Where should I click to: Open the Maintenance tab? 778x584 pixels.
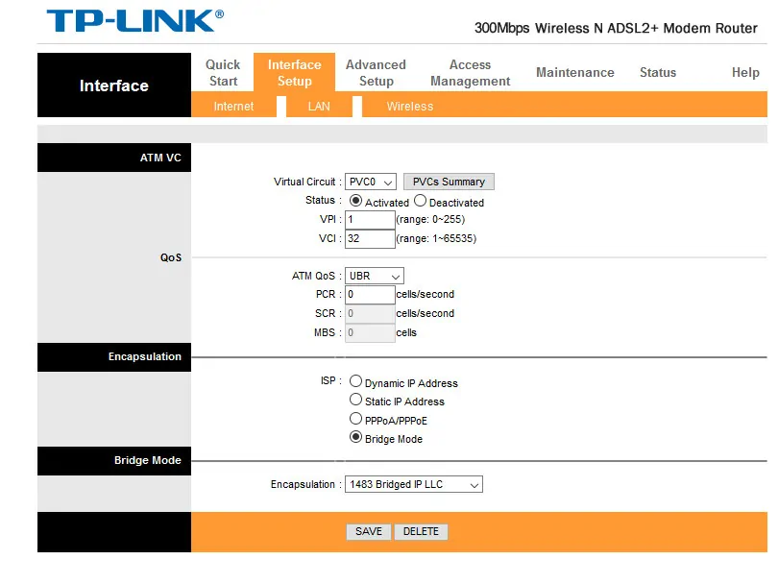[x=575, y=72]
